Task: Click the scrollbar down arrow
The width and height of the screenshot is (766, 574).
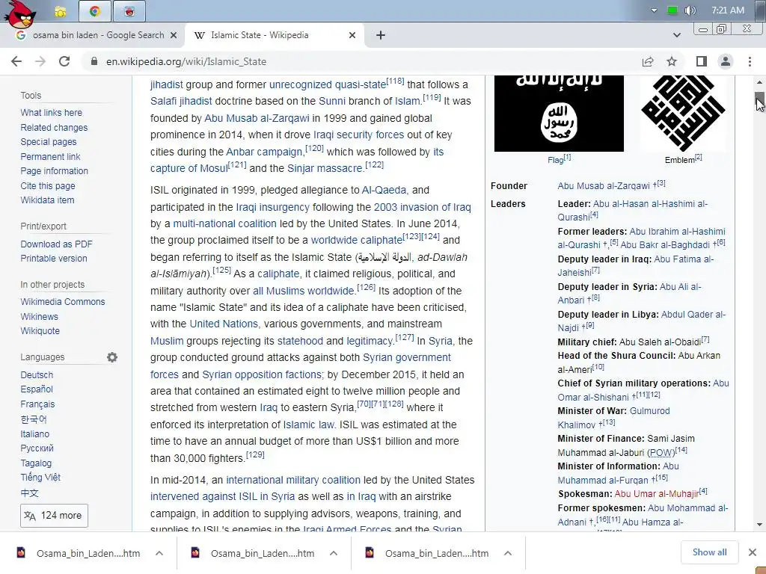Action: coord(760,525)
